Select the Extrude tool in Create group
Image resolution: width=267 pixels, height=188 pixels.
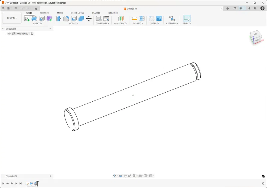click(34, 18)
